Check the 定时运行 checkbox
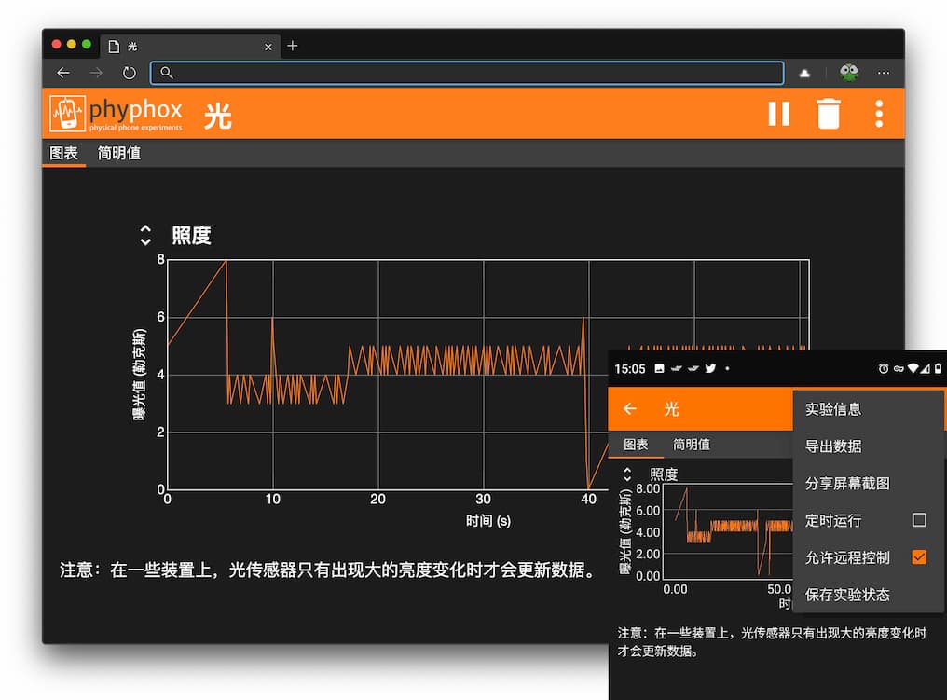The height and width of the screenshot is (700, 947). [x=918, y=520]
